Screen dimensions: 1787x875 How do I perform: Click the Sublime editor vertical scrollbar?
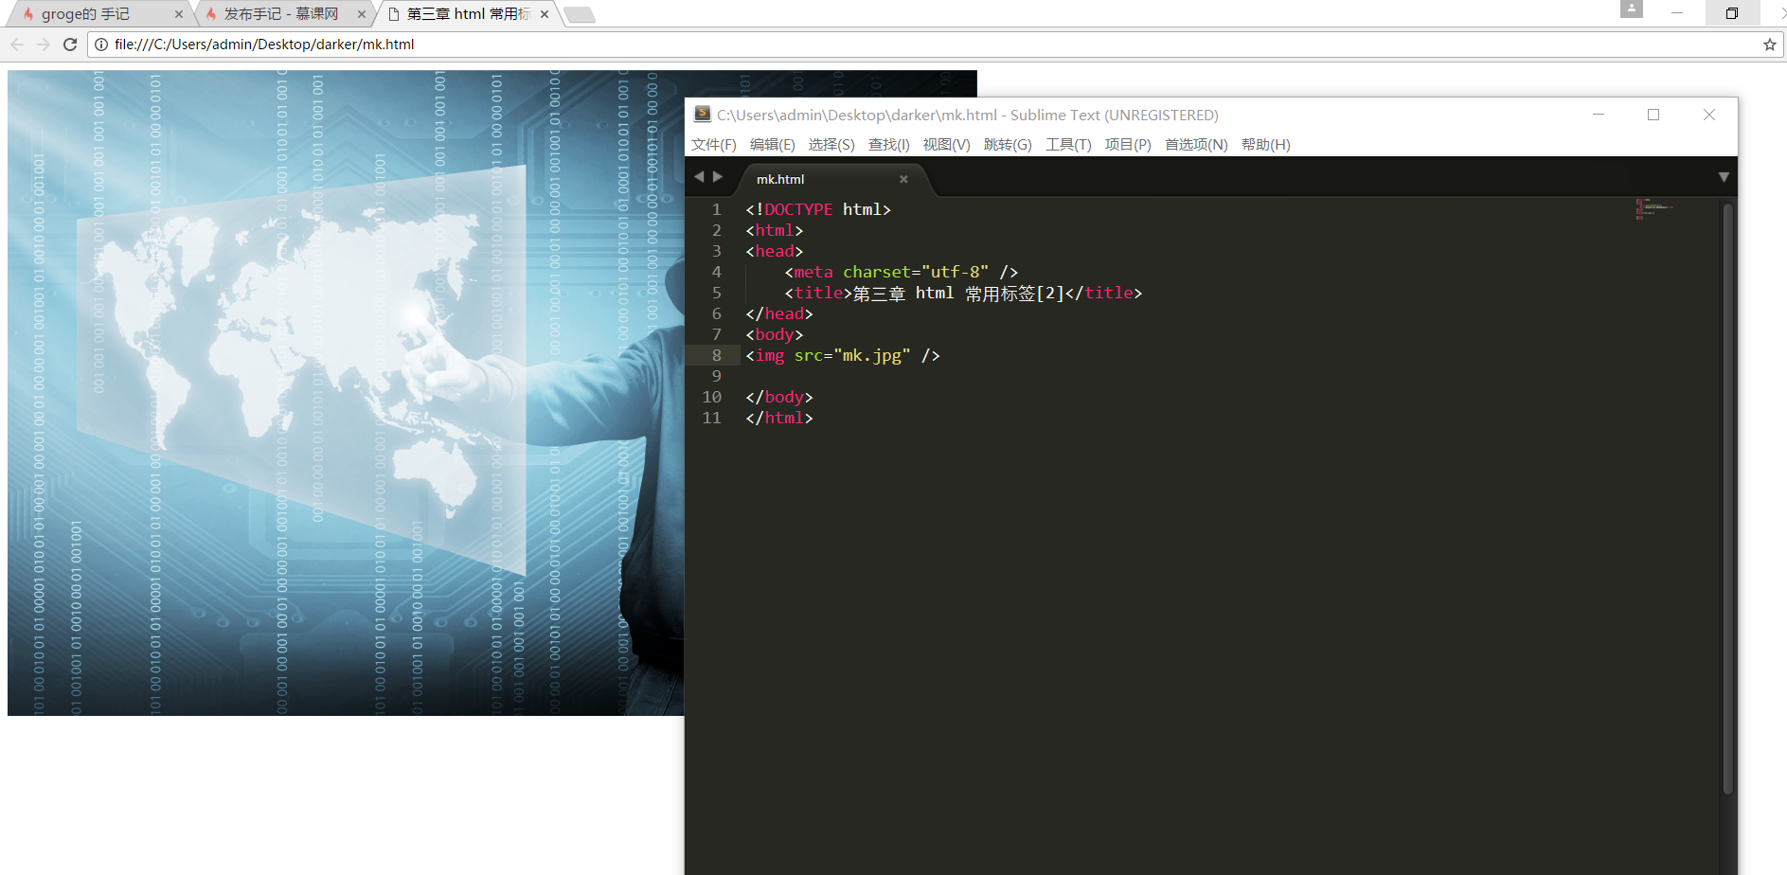(1728, 497)
